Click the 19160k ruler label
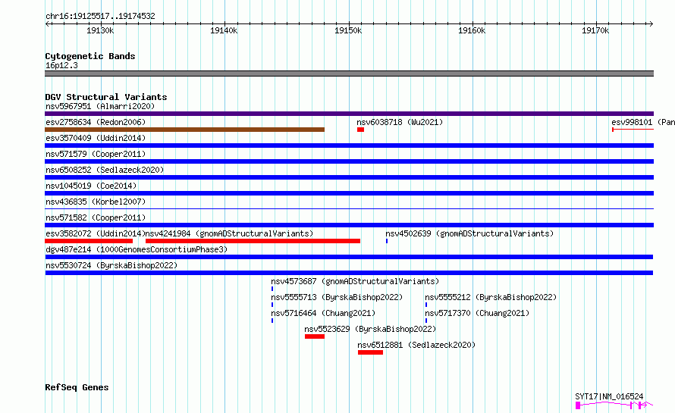The width and height of the screenshot is (675, 413). [472, 30]
